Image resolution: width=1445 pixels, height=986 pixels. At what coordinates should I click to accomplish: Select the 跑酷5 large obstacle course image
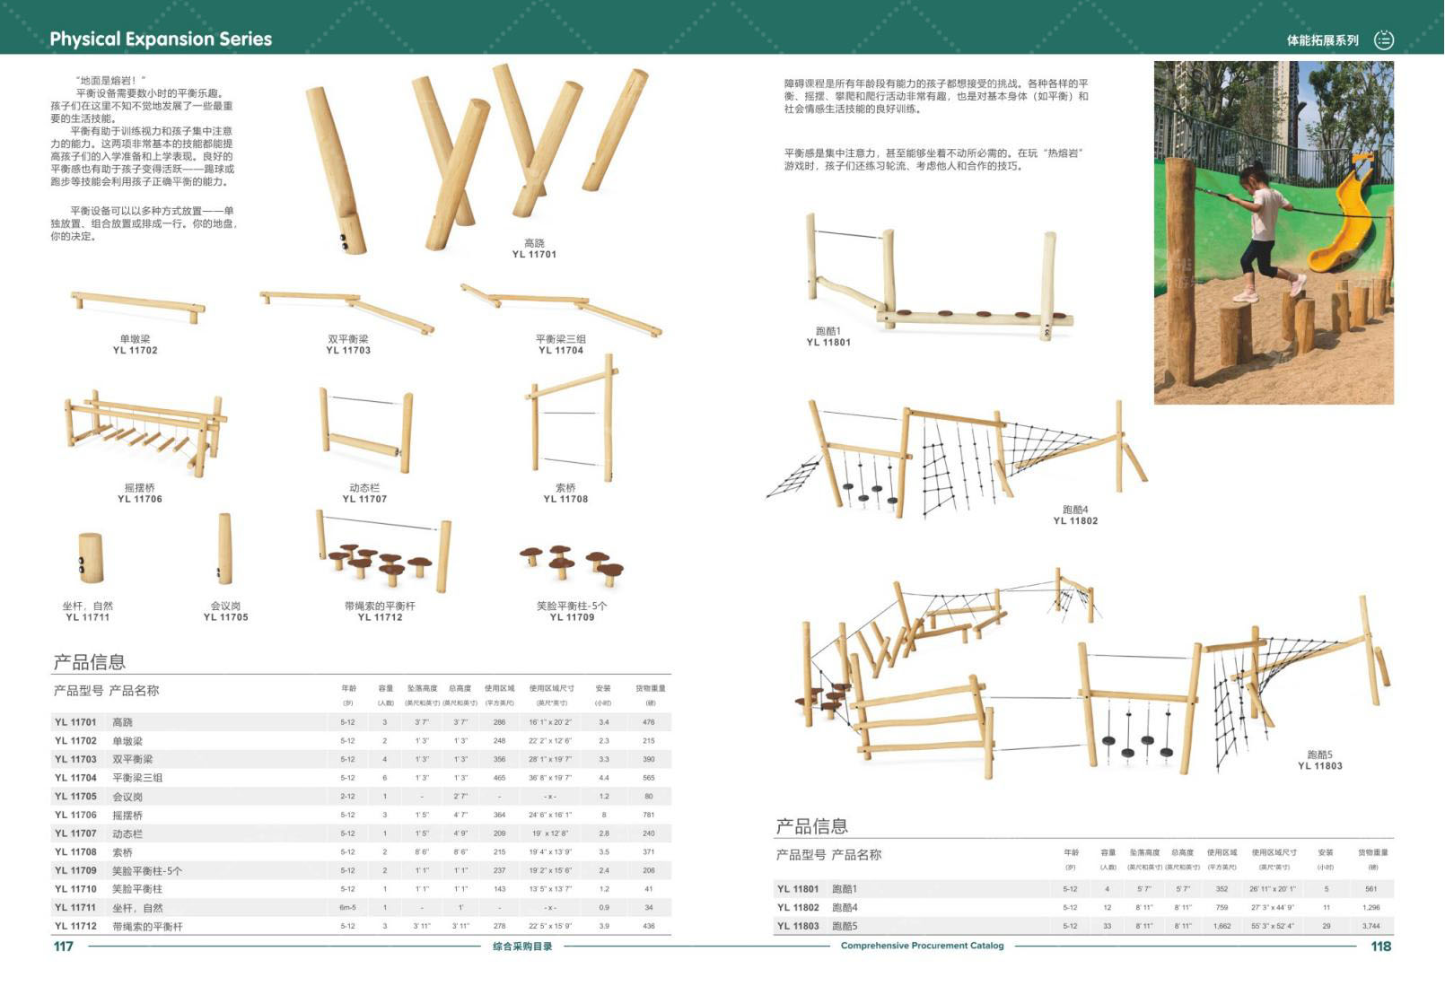pyautogui.click(x=1093, y=673)
